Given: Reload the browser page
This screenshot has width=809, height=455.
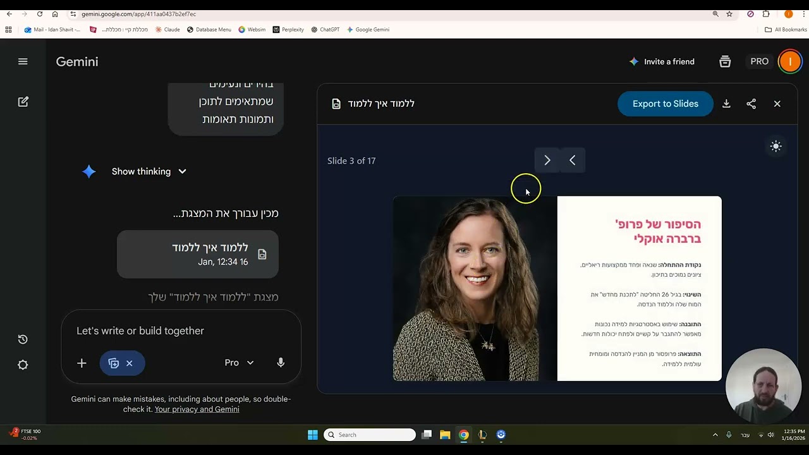Looking at the screenshot, I should (39, 14).
